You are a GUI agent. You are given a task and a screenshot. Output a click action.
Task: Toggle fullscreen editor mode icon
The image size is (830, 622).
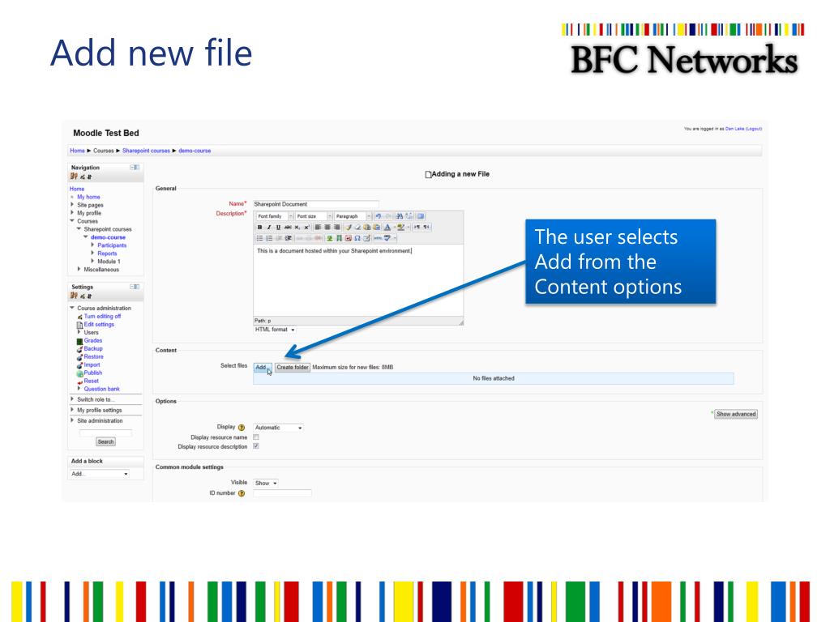[x=421, y=216]
